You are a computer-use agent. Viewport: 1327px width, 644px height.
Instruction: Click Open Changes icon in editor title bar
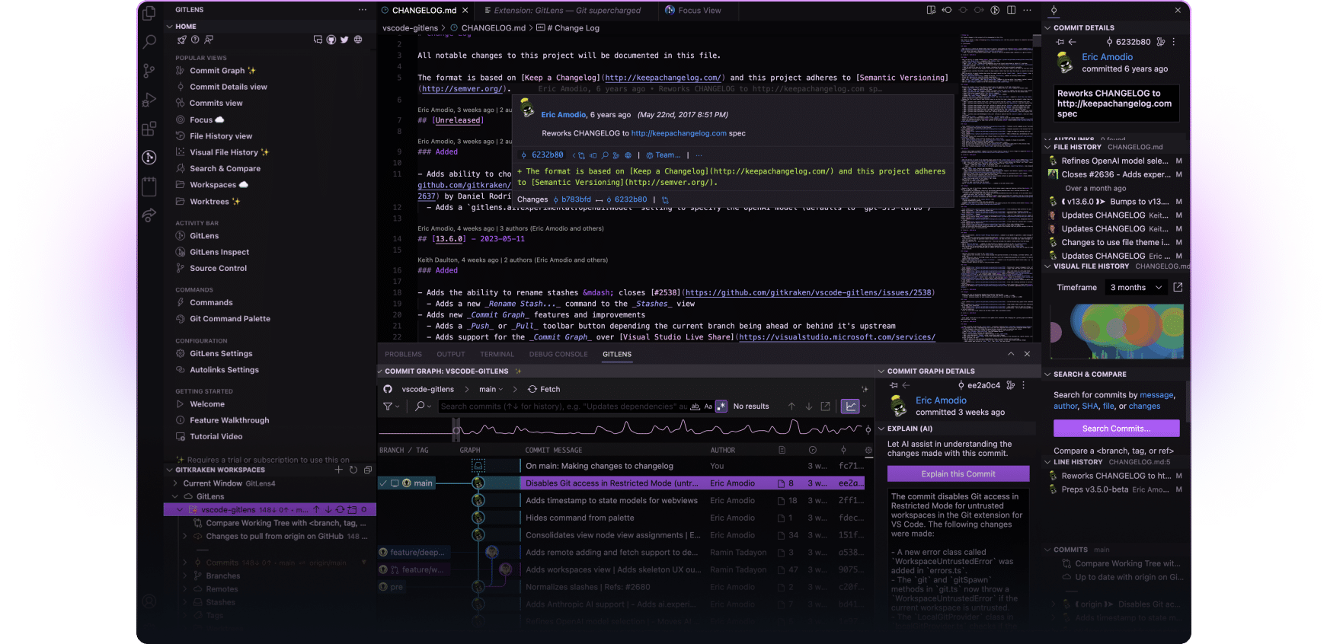pyautogui.click(x=931, y=10)
